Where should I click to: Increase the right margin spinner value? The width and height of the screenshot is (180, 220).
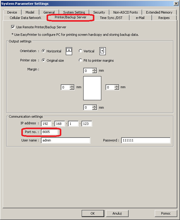click(x=117, y=86)
